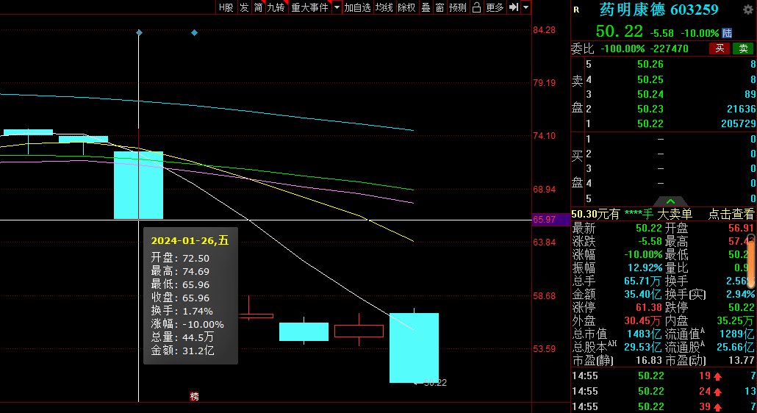This screenshot has height=413, width=757.
Task: Click the latest cyan candlestick near 50.22
Action: click(x=415, y=348)
